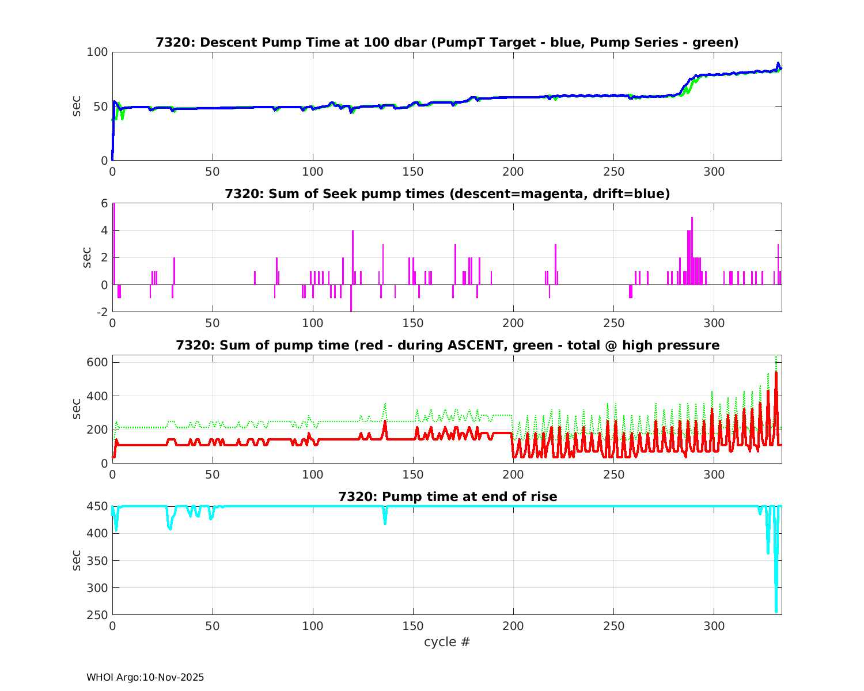
Task: Click the red peak near cycle 136
Action: (x=385, y=422)
